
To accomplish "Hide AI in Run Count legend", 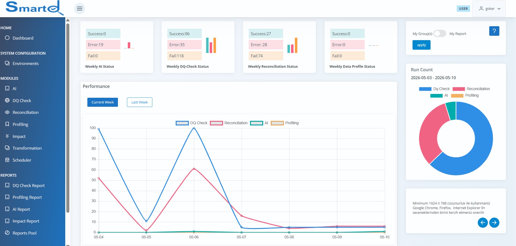I will 439,95.
